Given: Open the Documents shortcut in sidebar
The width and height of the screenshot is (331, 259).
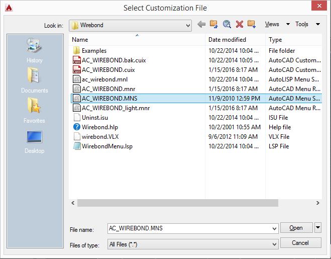Looking at the screenshot, I should 35,80.
